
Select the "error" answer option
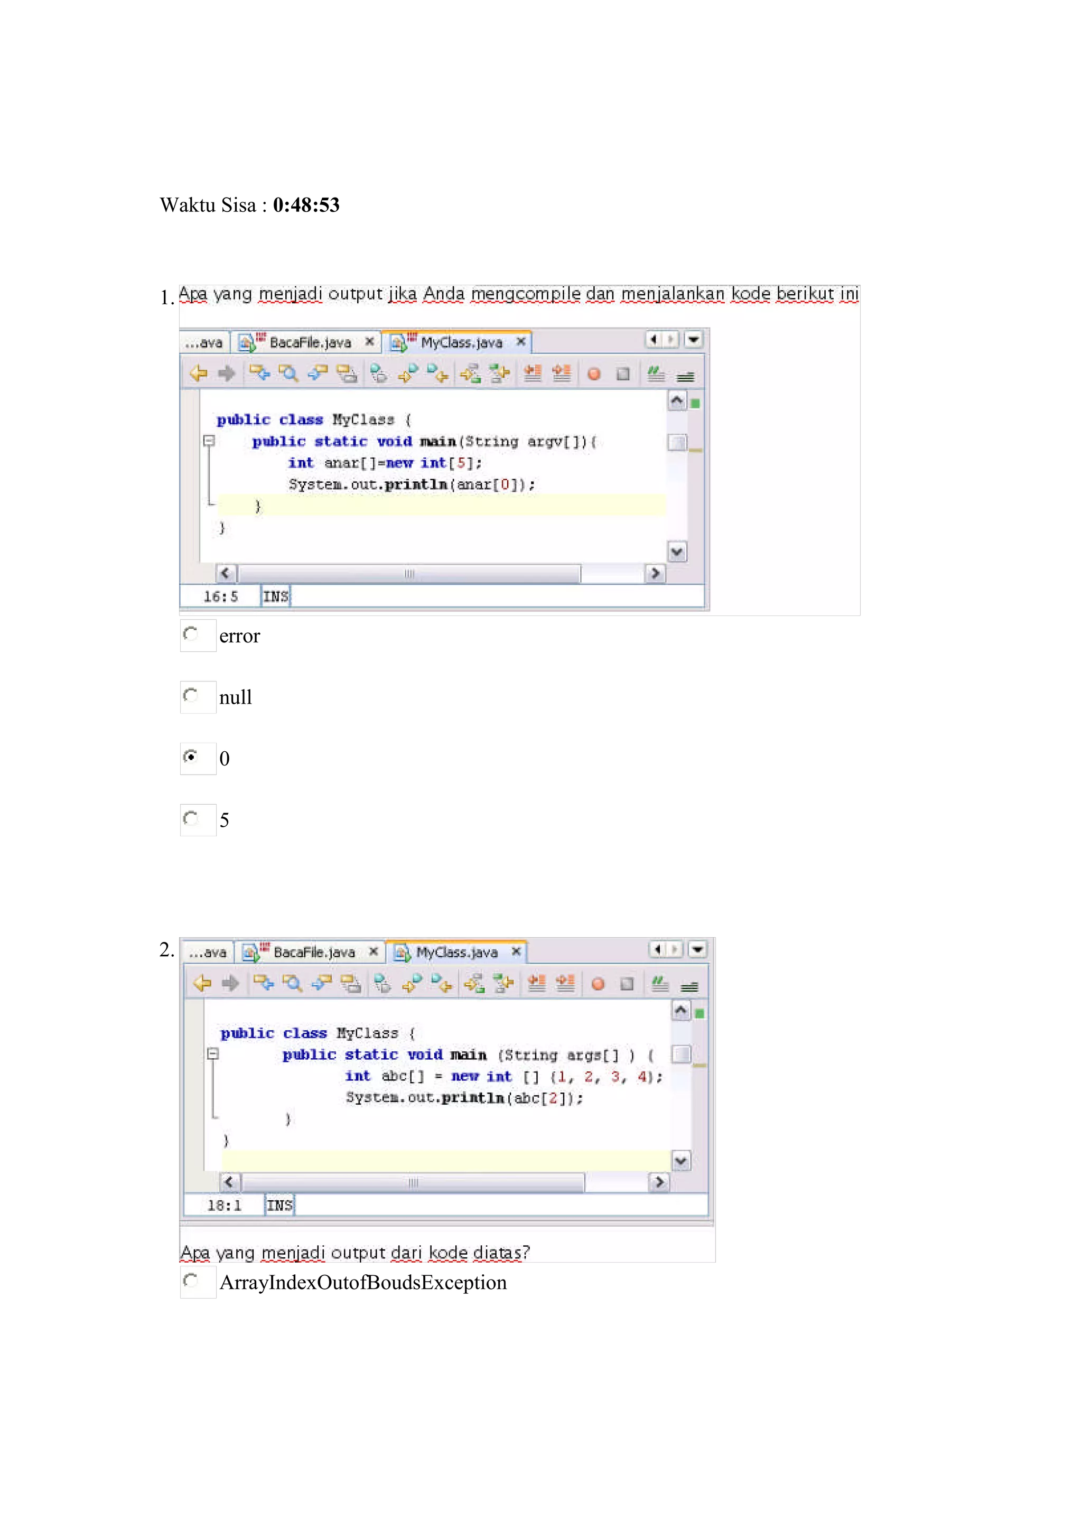click(191, 633)
